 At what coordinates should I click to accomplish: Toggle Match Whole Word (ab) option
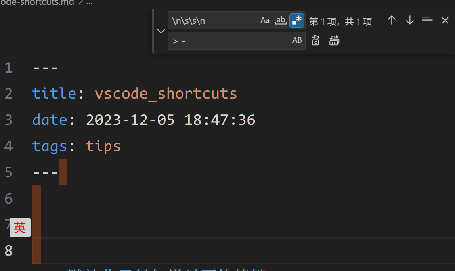coord(281,20)
